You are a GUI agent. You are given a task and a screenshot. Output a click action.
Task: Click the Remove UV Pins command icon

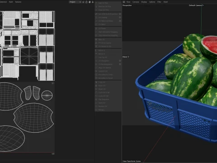click(x=96, y=6)
